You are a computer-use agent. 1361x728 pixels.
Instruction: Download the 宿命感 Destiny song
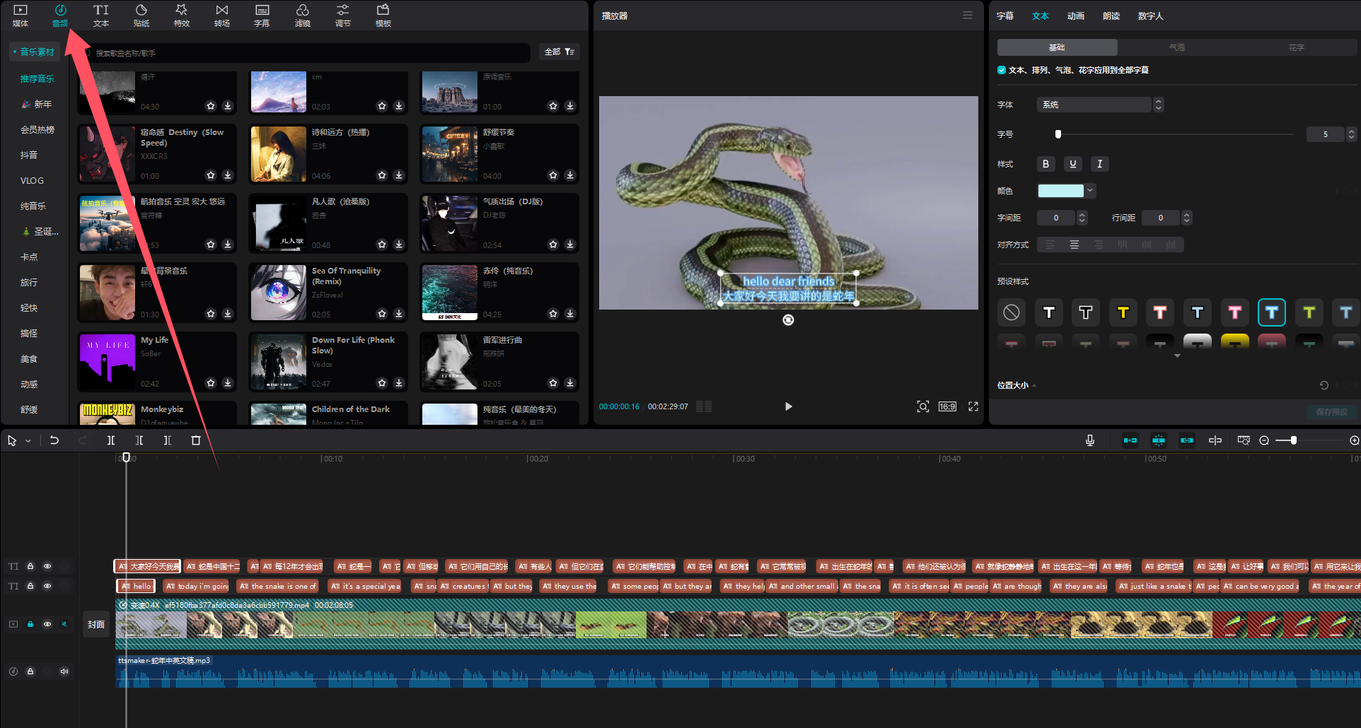pyautogui.click(x=228, y=175)
